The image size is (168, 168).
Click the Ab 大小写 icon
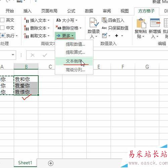click(58, 20)
